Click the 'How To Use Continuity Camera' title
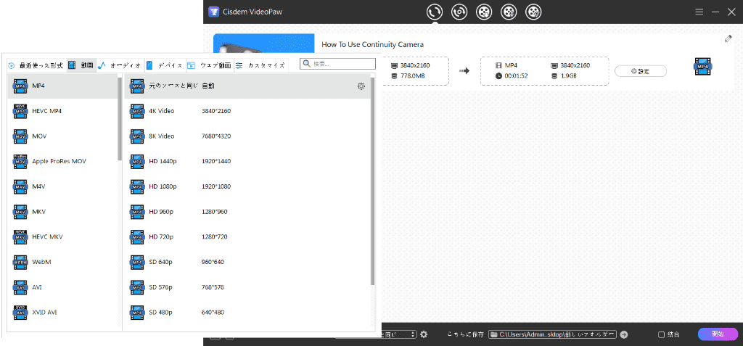The image size is (743, 346). point(372,44)
